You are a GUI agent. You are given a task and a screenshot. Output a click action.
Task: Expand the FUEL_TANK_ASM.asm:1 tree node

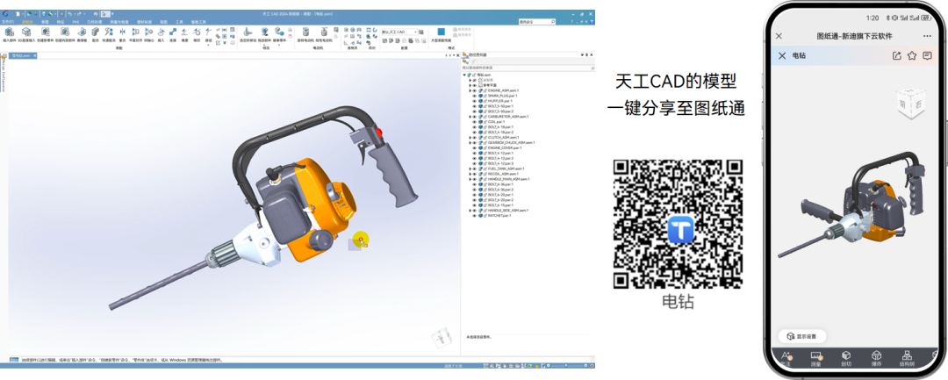(x=470, y=168)
